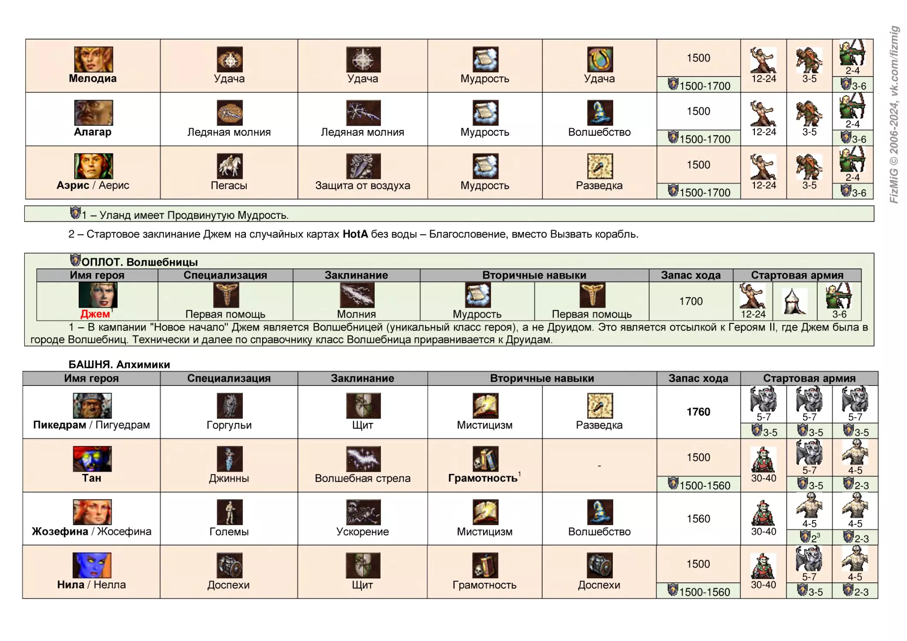Click Мелодиа hero portrait
Viewport: 907px width, 641px height.
point(94,59)
